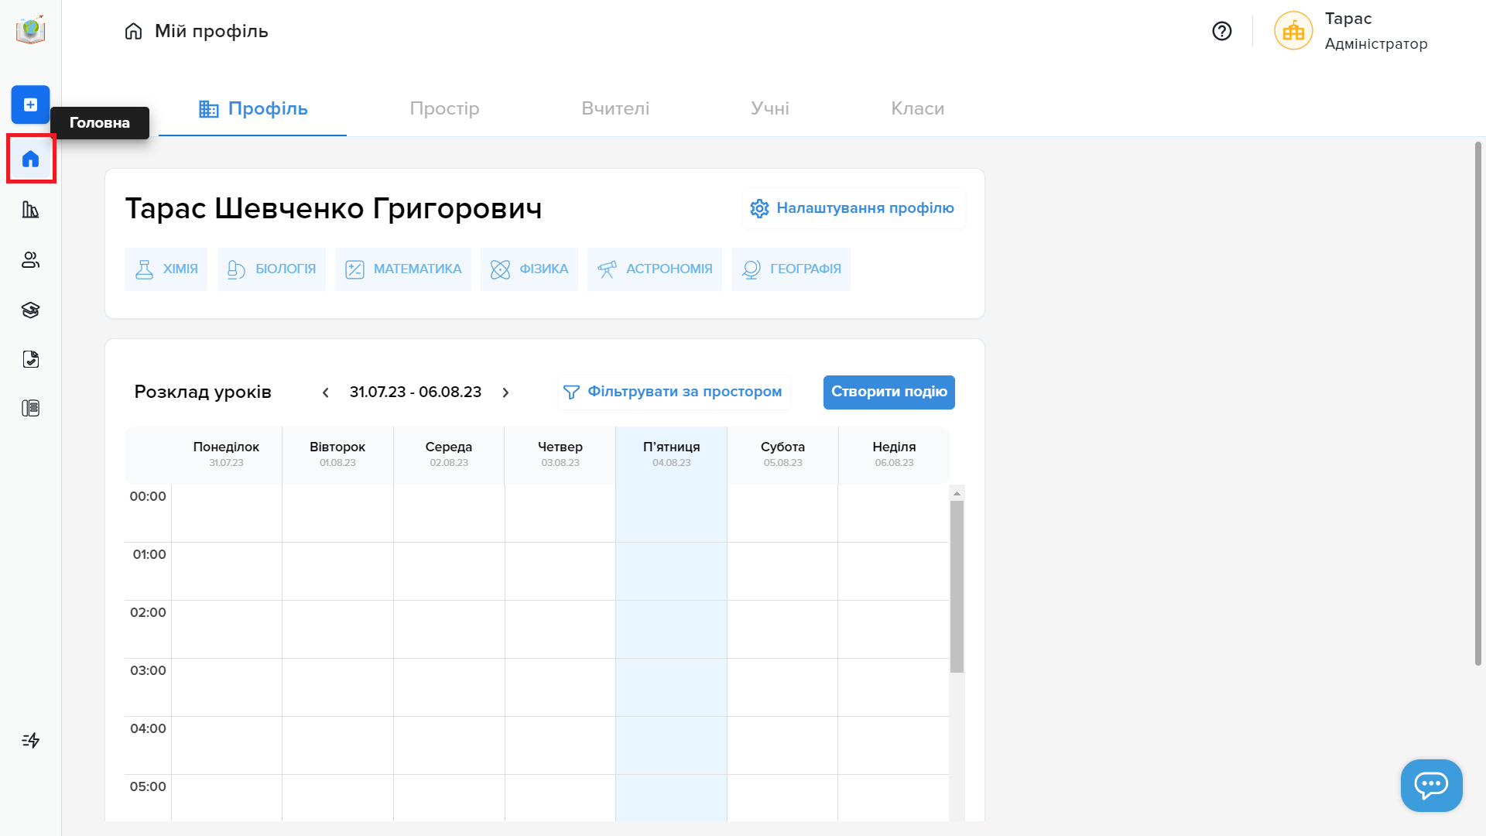1486x836 pixels.
Task: Click the journal notebook icon in the sidebar
Action: click(30, 409)
